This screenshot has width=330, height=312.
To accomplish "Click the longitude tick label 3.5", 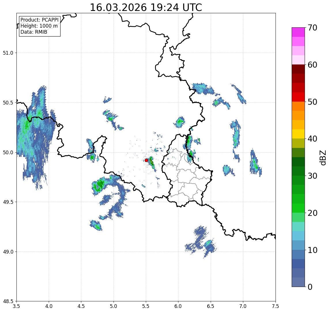I will pos(16,306).
